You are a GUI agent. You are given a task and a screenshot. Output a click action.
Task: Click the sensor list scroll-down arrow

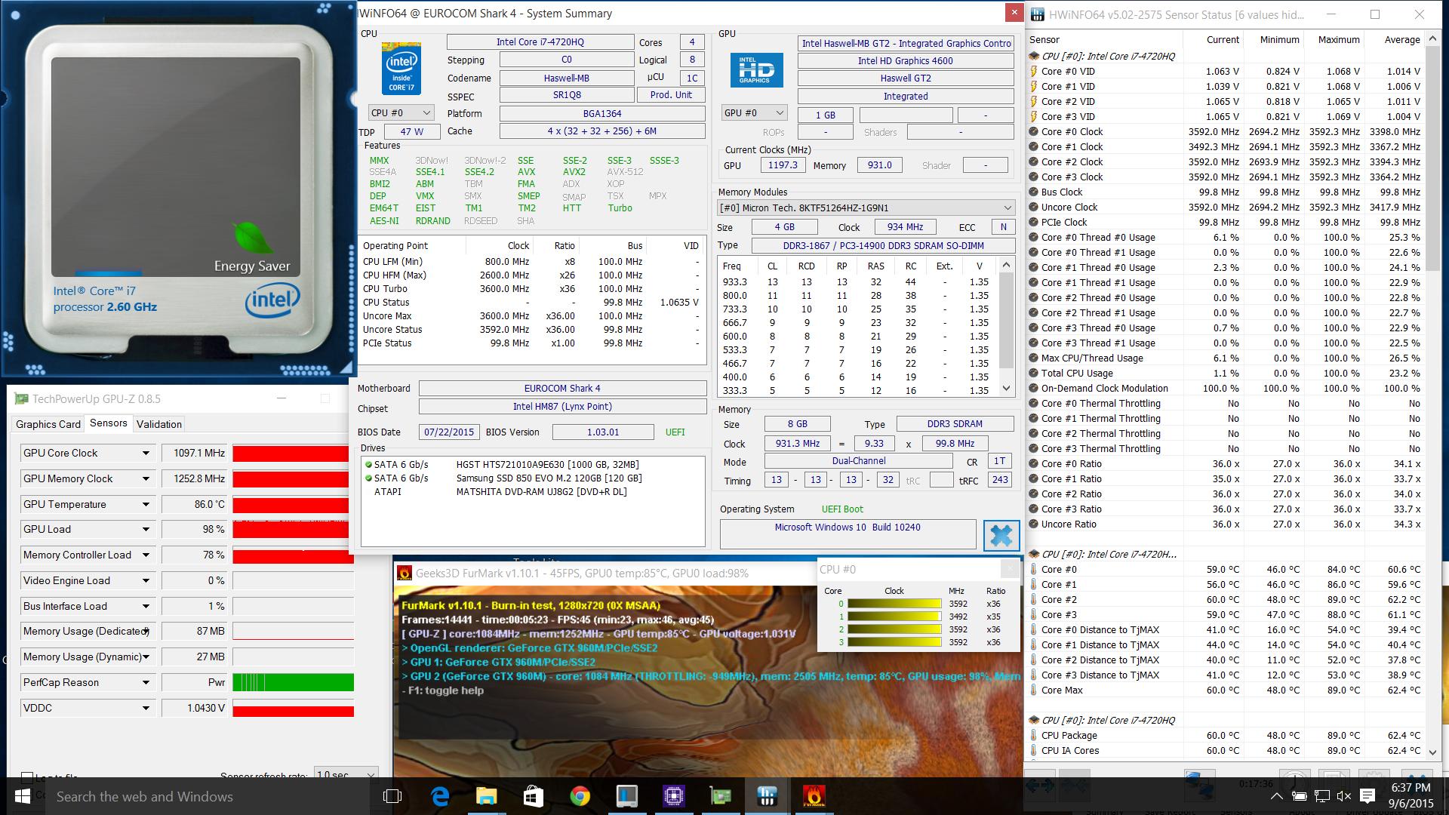click(1433, 752)
